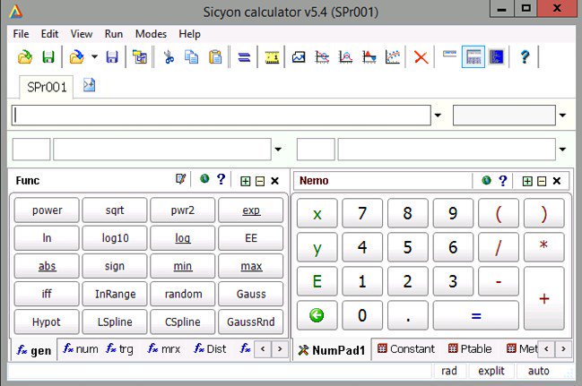The image size is (582, 386).
Task: Expand Func panel with plus icon
Action: pyautogui.click(x=246, y=181)
